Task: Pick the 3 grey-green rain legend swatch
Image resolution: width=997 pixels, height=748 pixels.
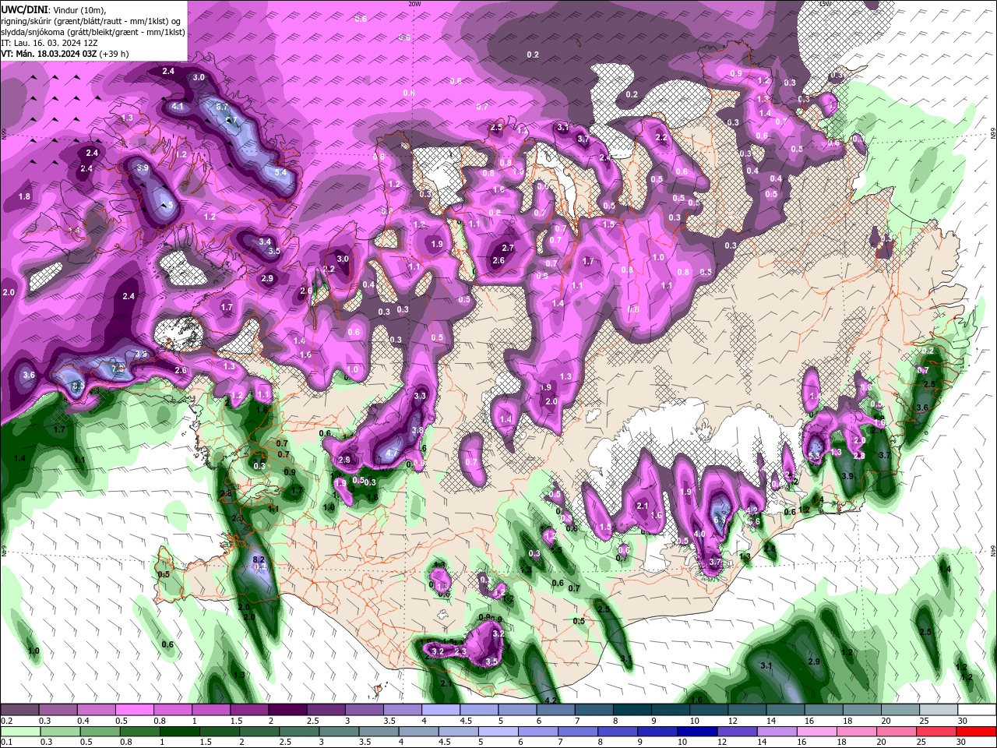Action: tap(337, 731)
